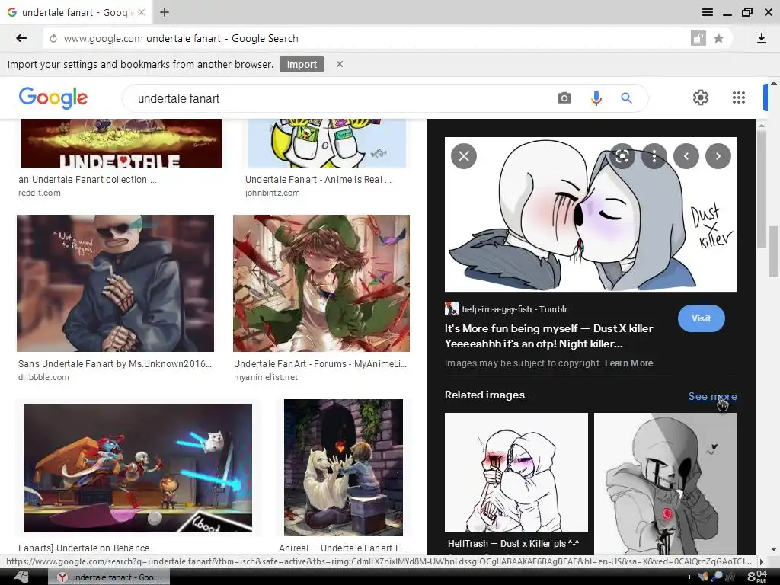The image size is (780, 585).
Task: Click 'Undertale Fanart - Anime is Real' caption
Action: (318, 180)
